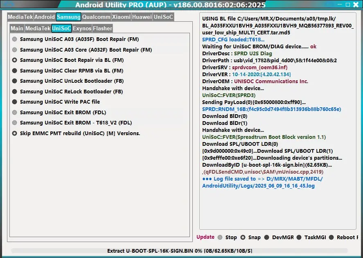Screen dimensions: 363x258
Task: Click the 'UniSoC::FVER(SPRD3)' log line
Action: pos(229,95)
